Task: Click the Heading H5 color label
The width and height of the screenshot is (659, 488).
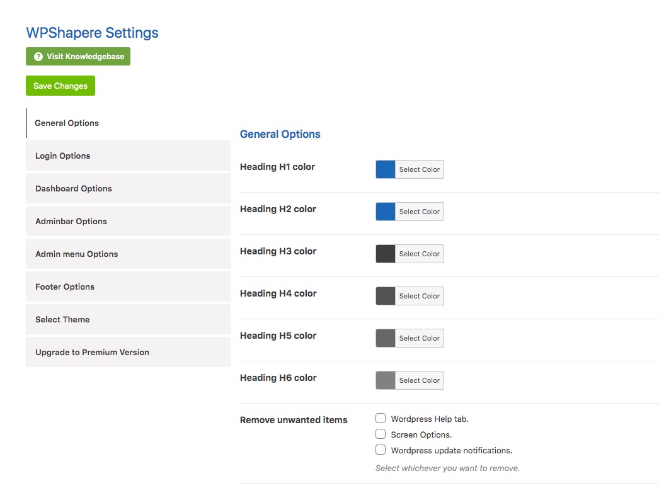Action: coord(278,336)
